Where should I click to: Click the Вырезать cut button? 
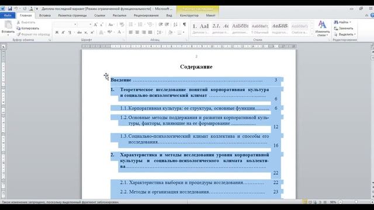26,22
